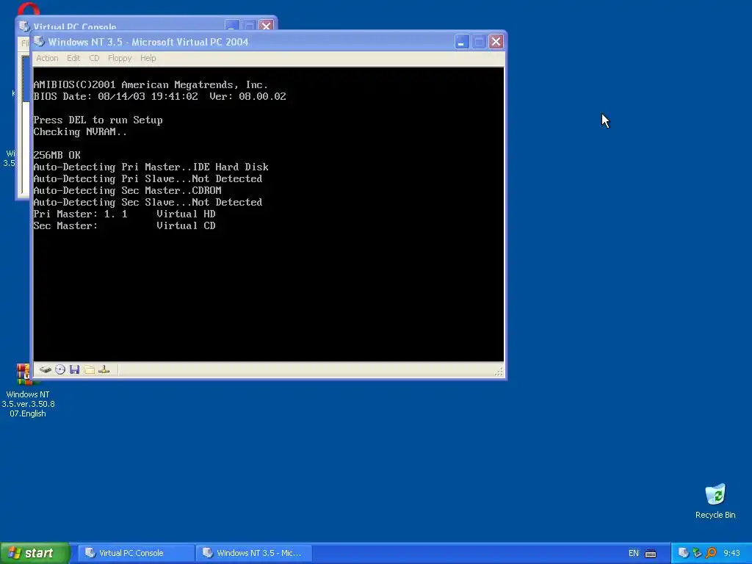Click the resize grip of the VM window
Viewport: 752px width, 564px height.
point(499,371)
